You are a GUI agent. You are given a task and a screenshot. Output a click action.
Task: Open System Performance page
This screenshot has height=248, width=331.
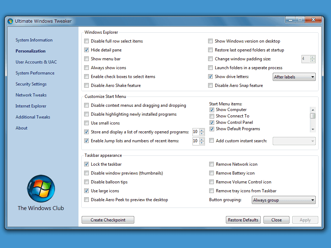point(35,73)
